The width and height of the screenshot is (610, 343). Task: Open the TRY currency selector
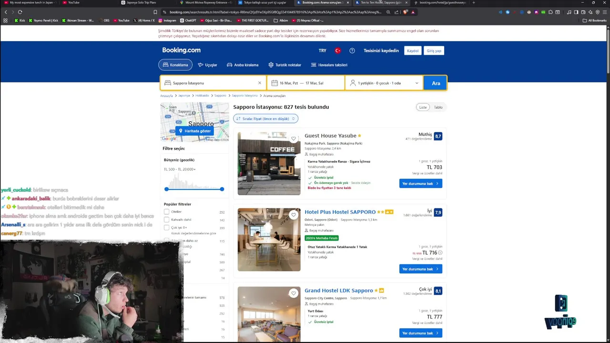(x=323, y=50)
